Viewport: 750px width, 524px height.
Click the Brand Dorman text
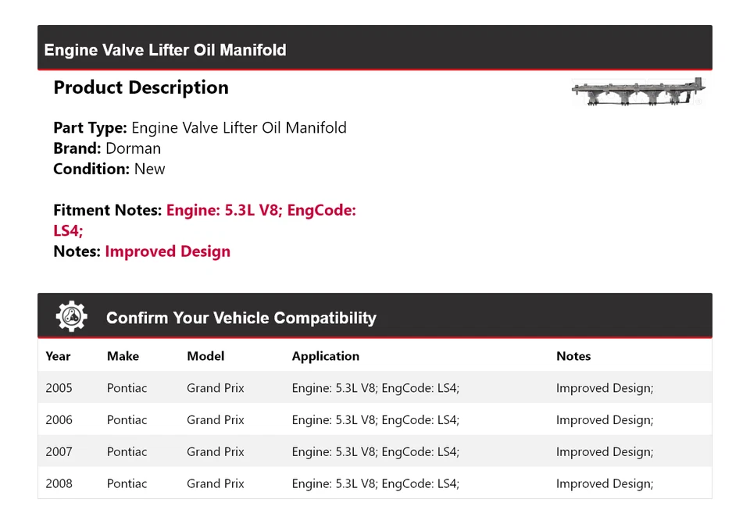click(107, 148)
